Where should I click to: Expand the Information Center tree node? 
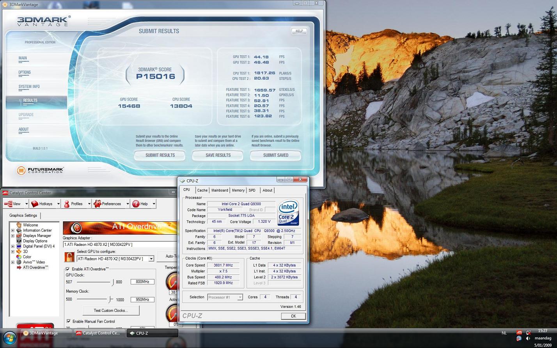coord(12,230)
